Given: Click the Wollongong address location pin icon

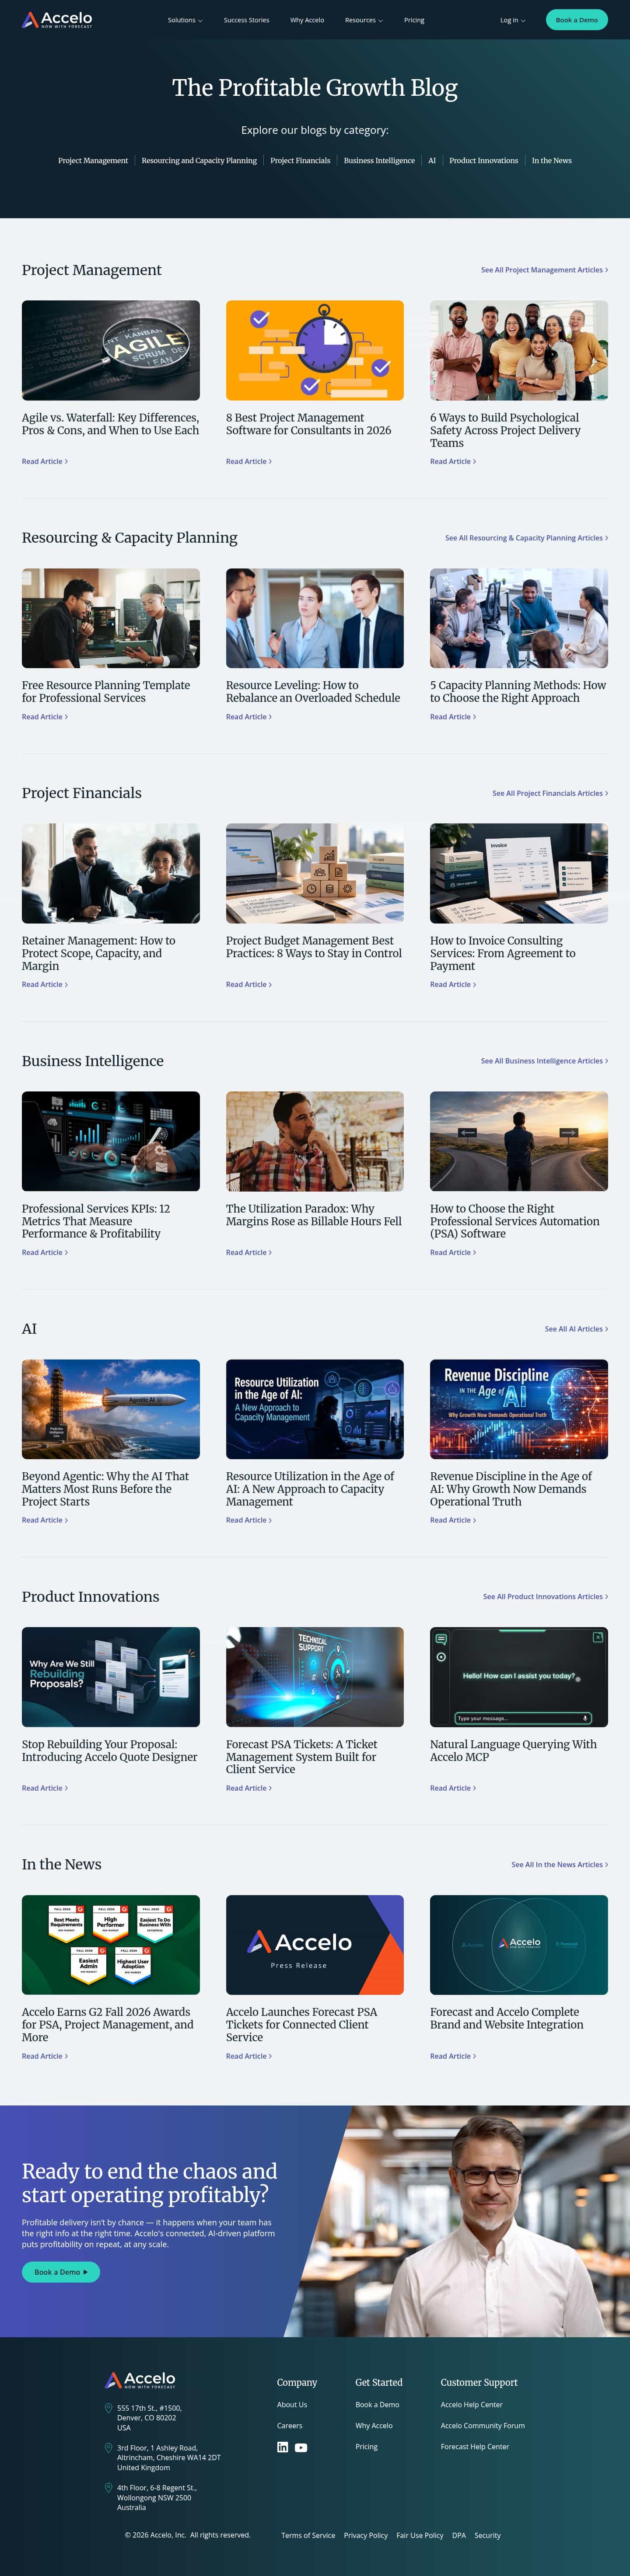Looking at the screenshot, I should pos(109,2488).
